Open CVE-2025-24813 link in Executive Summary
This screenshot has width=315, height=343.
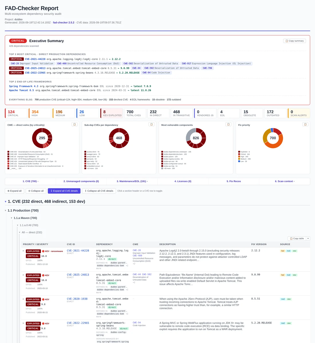35,68
